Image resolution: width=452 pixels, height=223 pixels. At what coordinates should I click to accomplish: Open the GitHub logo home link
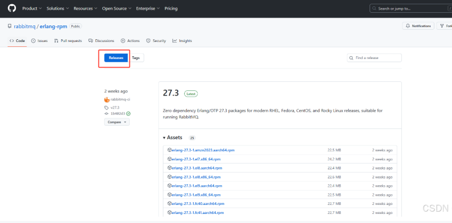[x=12, y=8]
